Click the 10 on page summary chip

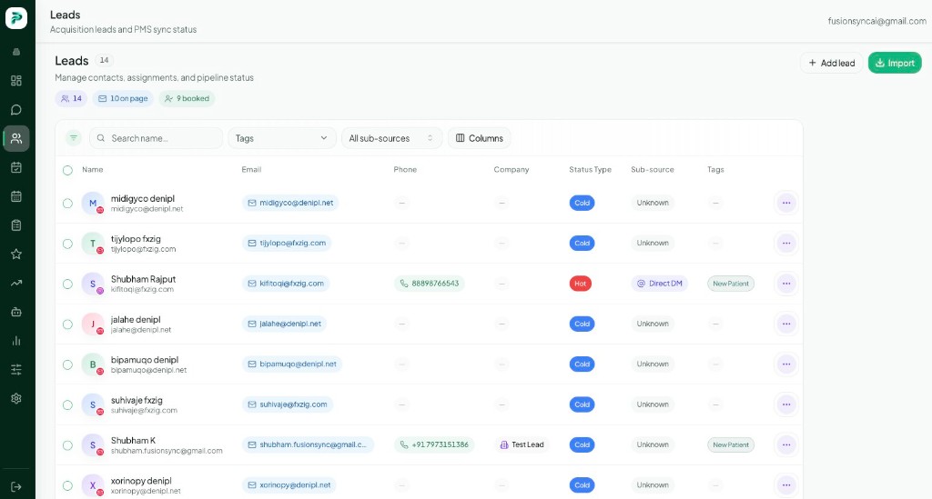(123, 98)
